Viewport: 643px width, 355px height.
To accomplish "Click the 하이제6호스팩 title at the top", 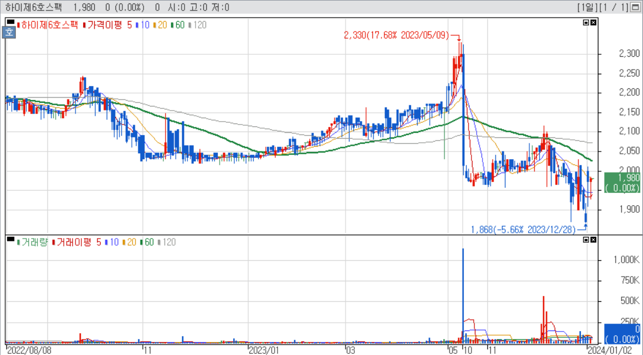I will click(33, 8).
